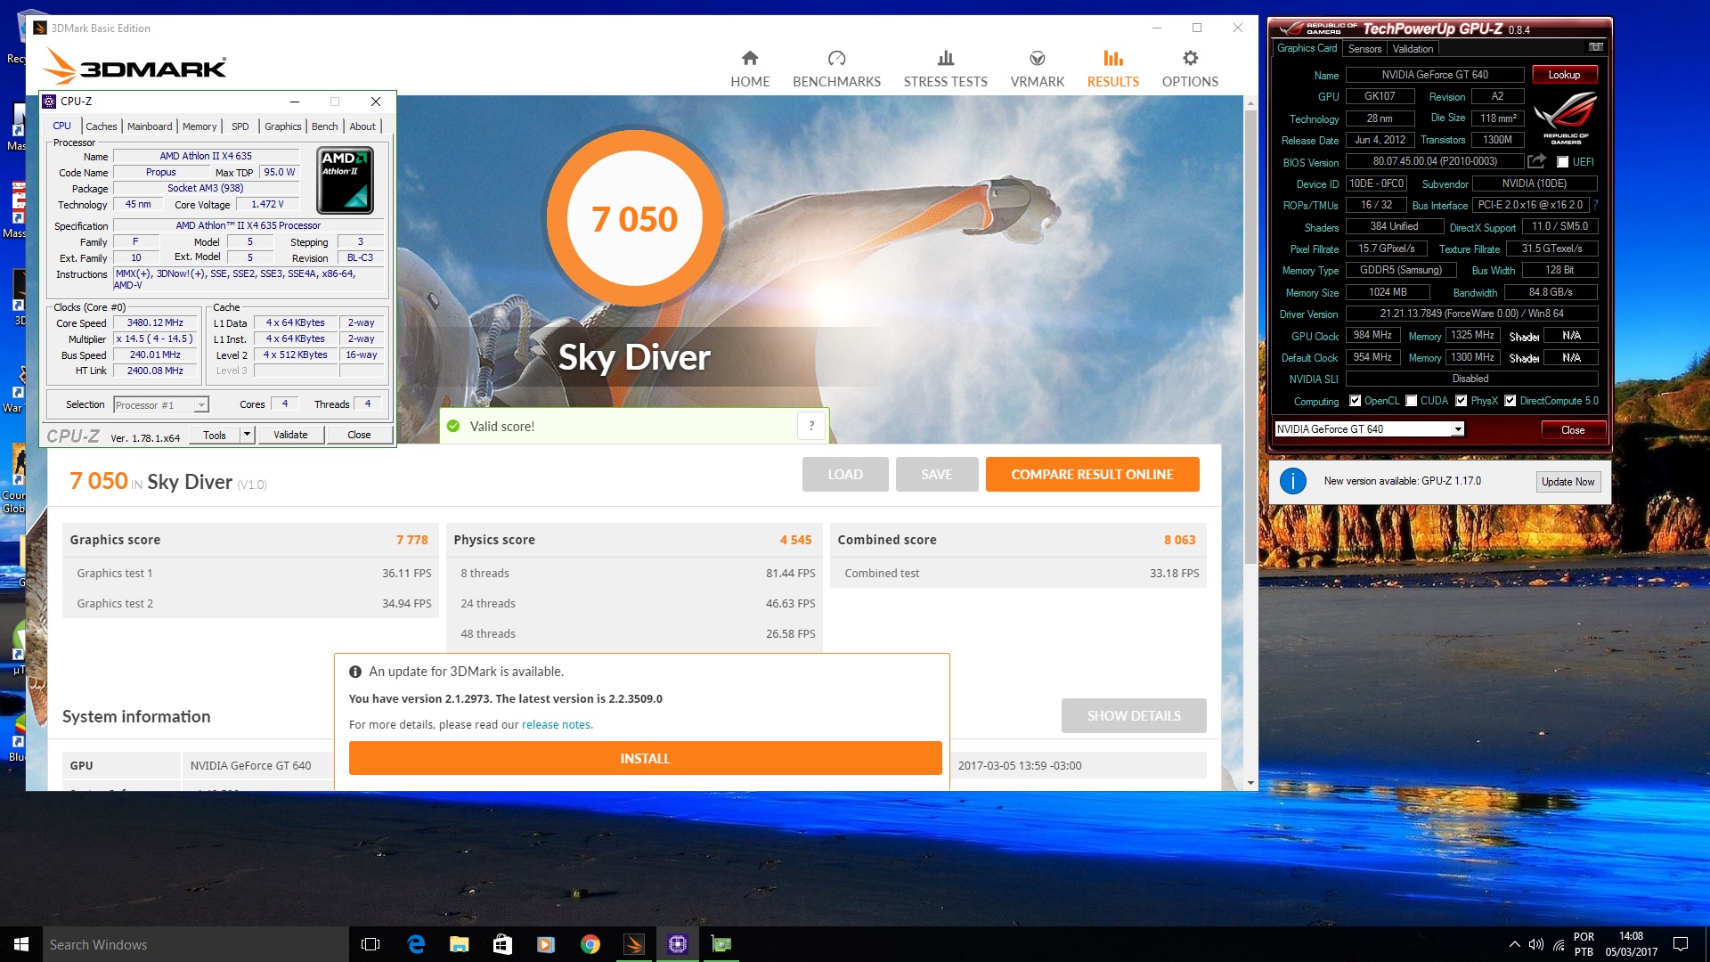The width and height of the screenshot is (1710, 962).
Task: Switch to the SPD tab in CPU-Z
Action: tap(240, 126)
